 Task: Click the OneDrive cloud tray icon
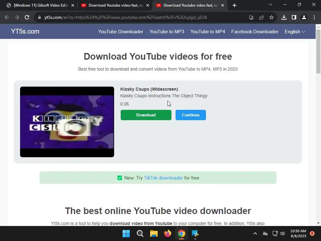(x=265, y=233)
